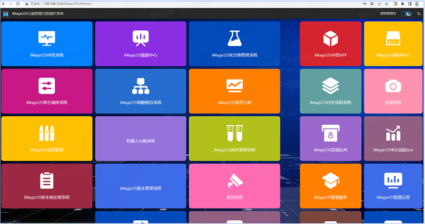This screenshot has width=425, height=224.
Task: Open the camera-icon 拍照系统 tile
Action: click(x=393, y=91)
